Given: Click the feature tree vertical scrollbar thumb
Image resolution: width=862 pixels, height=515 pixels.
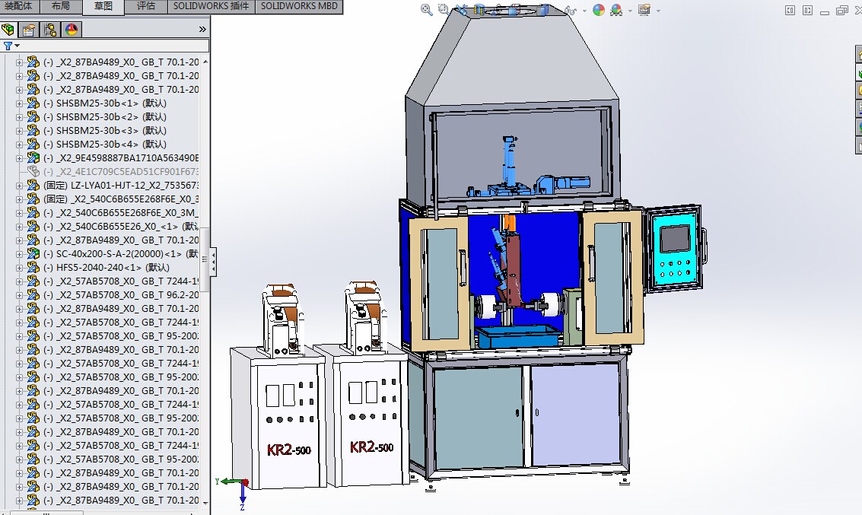Looking at the screenshot, I should pyautogui.click(x=205, y=259).
